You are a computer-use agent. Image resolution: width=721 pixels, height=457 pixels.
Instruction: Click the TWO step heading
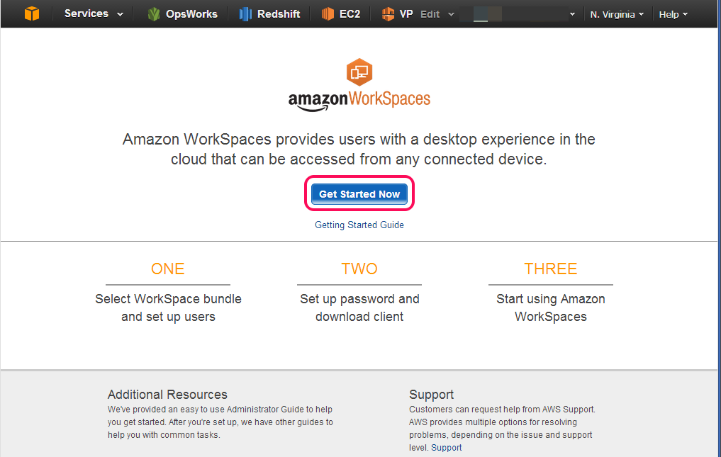point(359,269)
